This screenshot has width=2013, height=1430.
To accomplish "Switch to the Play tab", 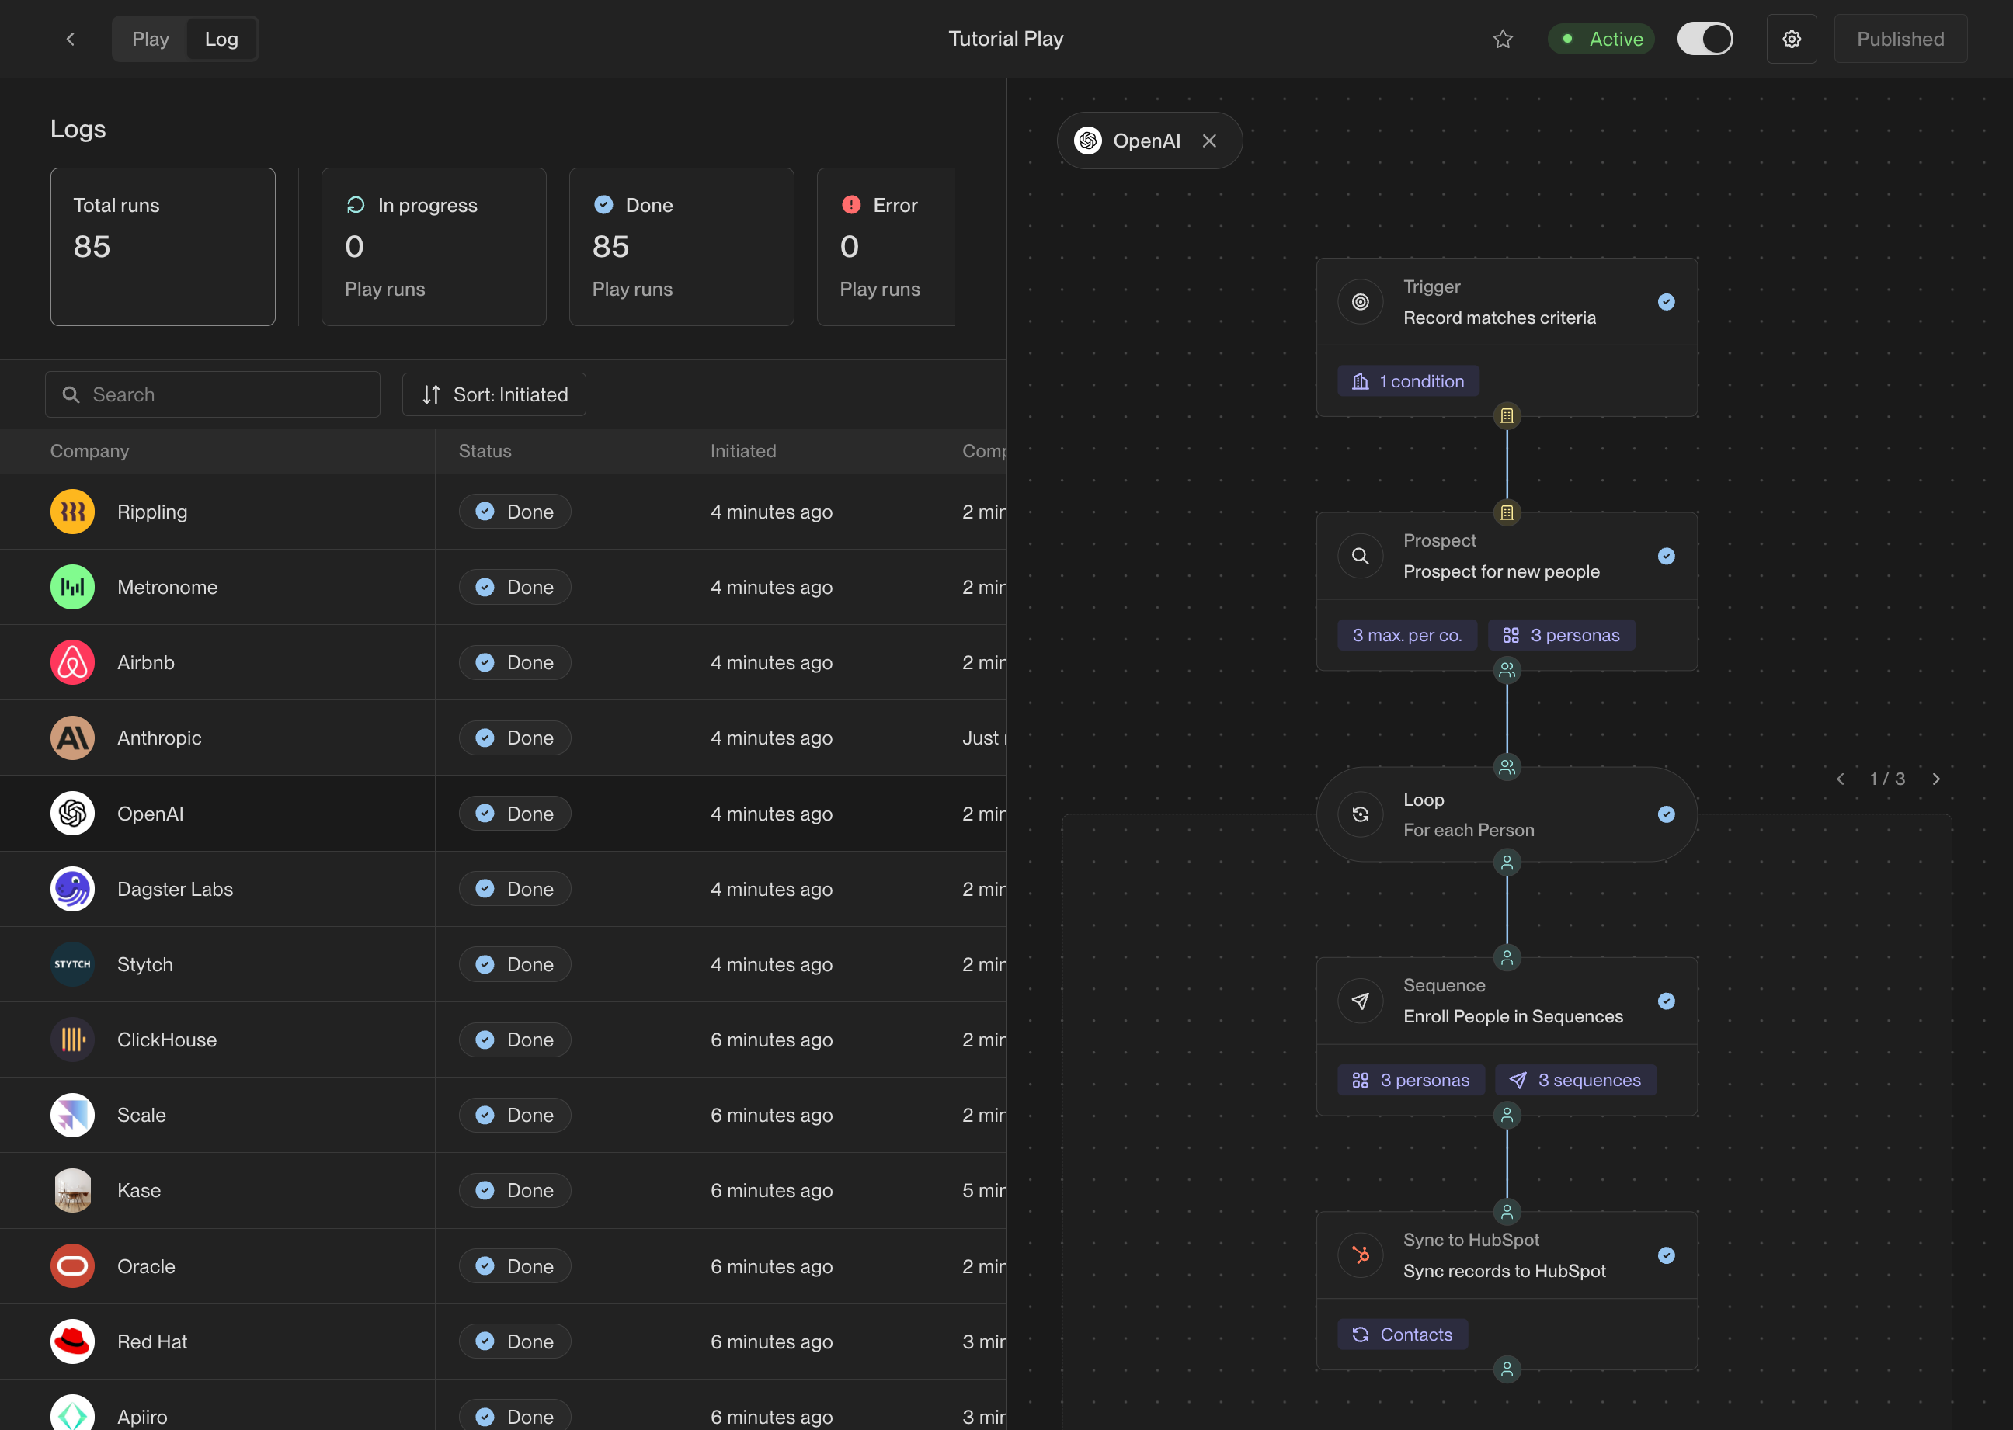I will (x=150, y=39).
